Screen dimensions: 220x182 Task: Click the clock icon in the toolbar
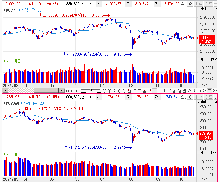point(215,91)
